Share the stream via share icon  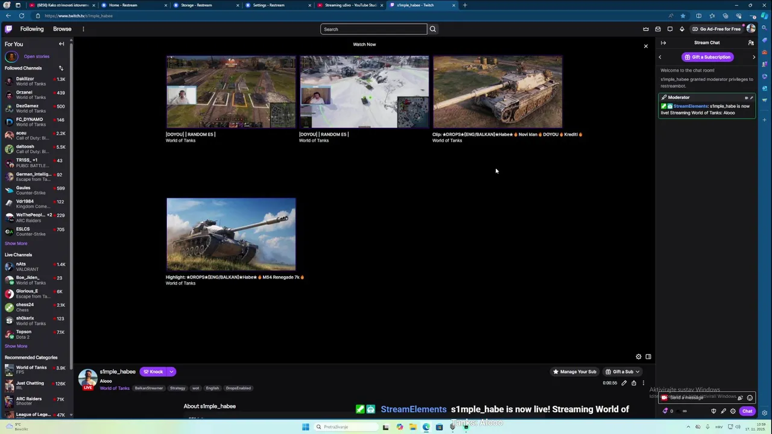[x=634, y=383]
